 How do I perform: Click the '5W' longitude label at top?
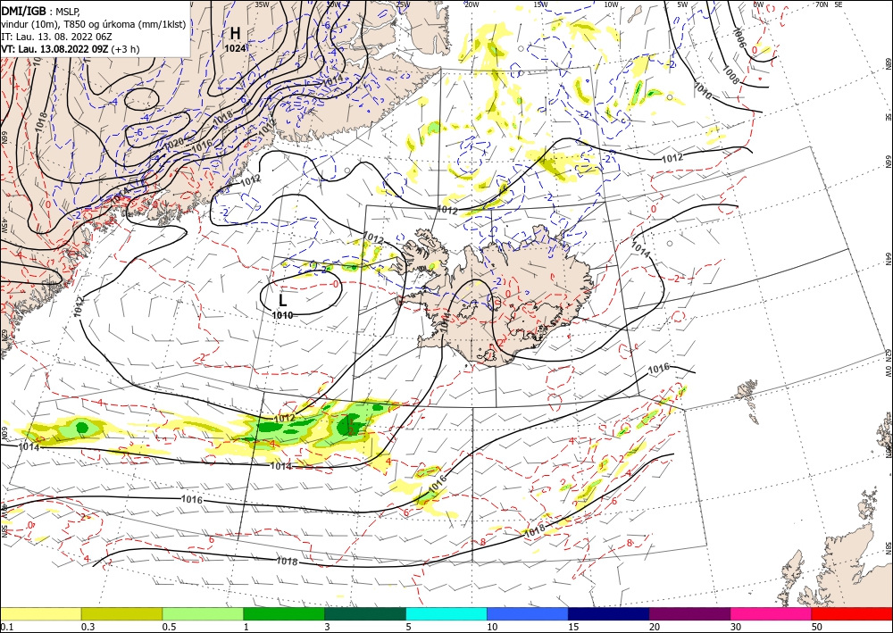point(682,4)
